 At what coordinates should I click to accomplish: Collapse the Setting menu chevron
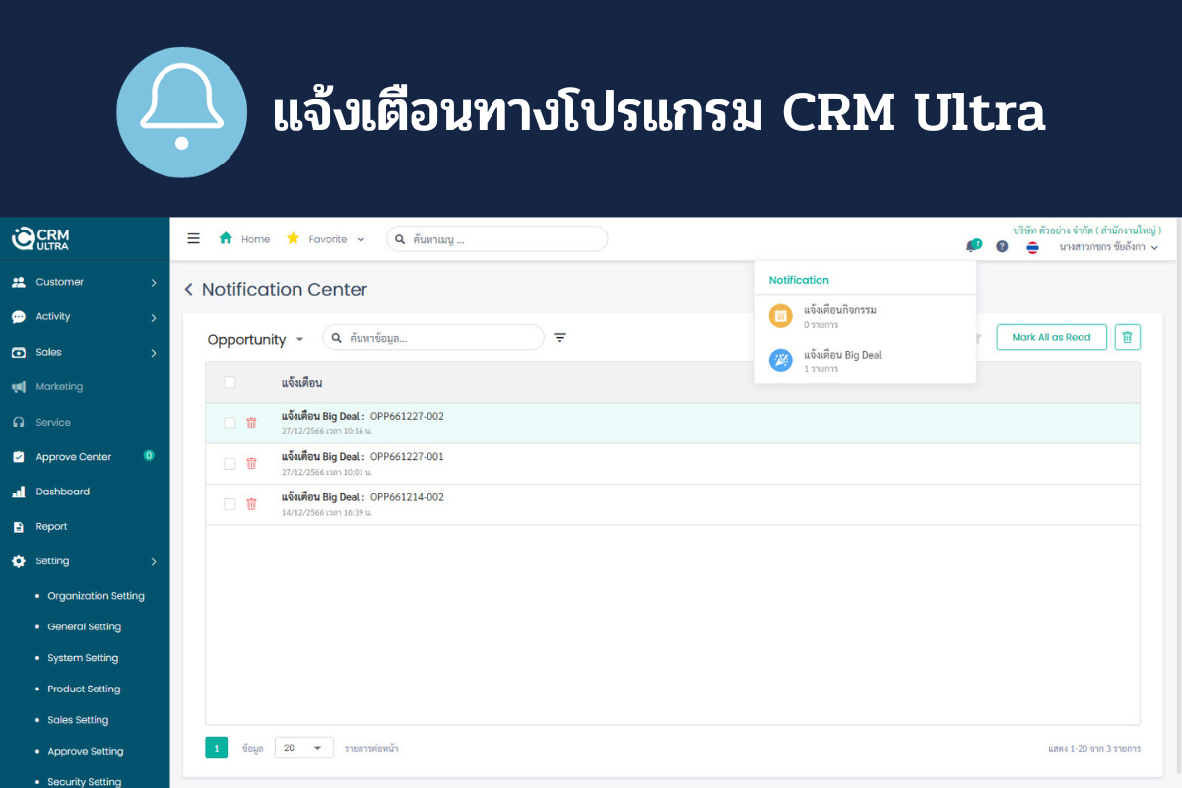click(x=153, y=562)
